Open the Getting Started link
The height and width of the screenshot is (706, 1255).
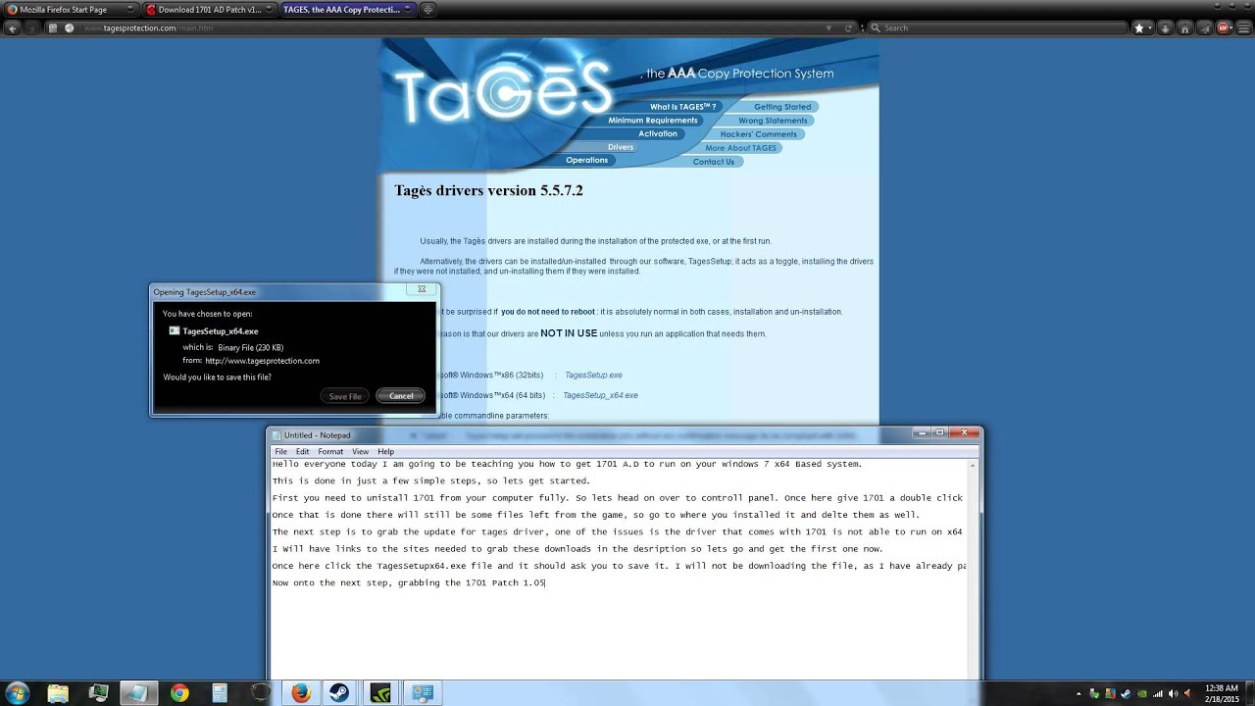[782, 107]
